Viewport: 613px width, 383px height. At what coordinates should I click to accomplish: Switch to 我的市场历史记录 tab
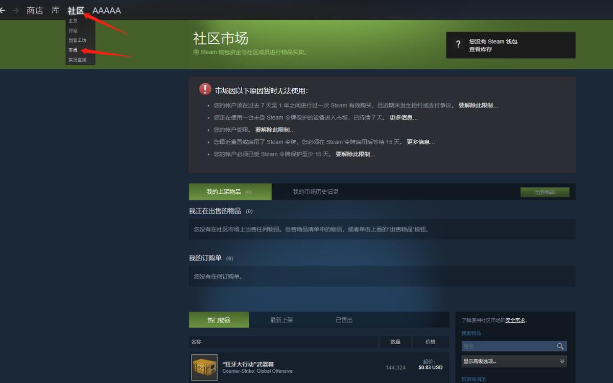[x=316, y=192]
